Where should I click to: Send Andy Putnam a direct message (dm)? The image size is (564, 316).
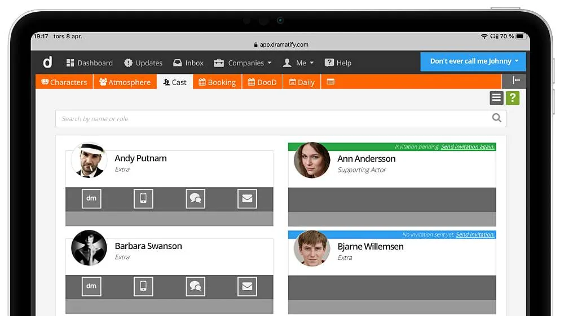tap(91, 199)
